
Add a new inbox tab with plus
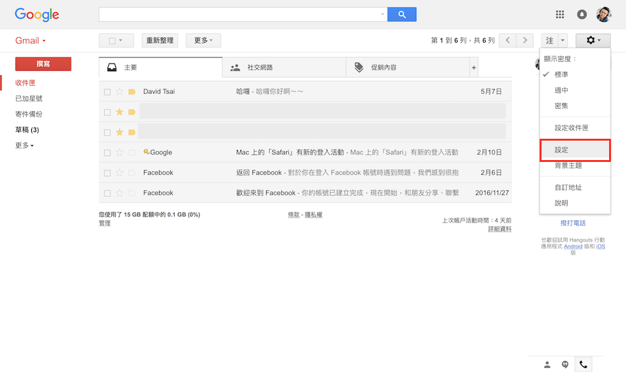point(473,68)
